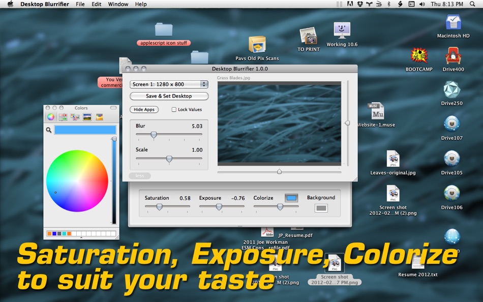This screenshot has width=483, height=302.
Task: Select the color palettes mode in Colors panel
Action: 75,117
